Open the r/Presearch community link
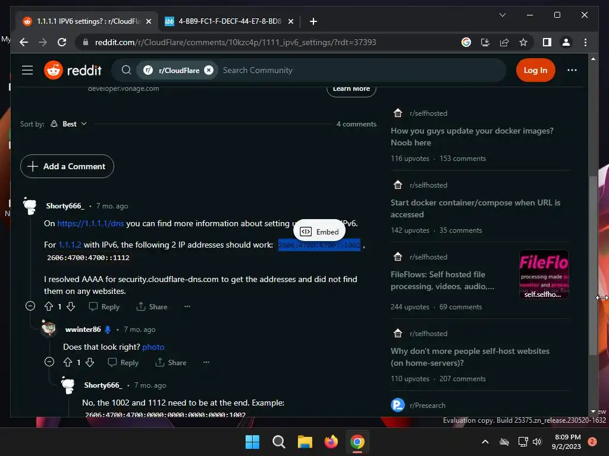The image size is (609, 456). 427,405
